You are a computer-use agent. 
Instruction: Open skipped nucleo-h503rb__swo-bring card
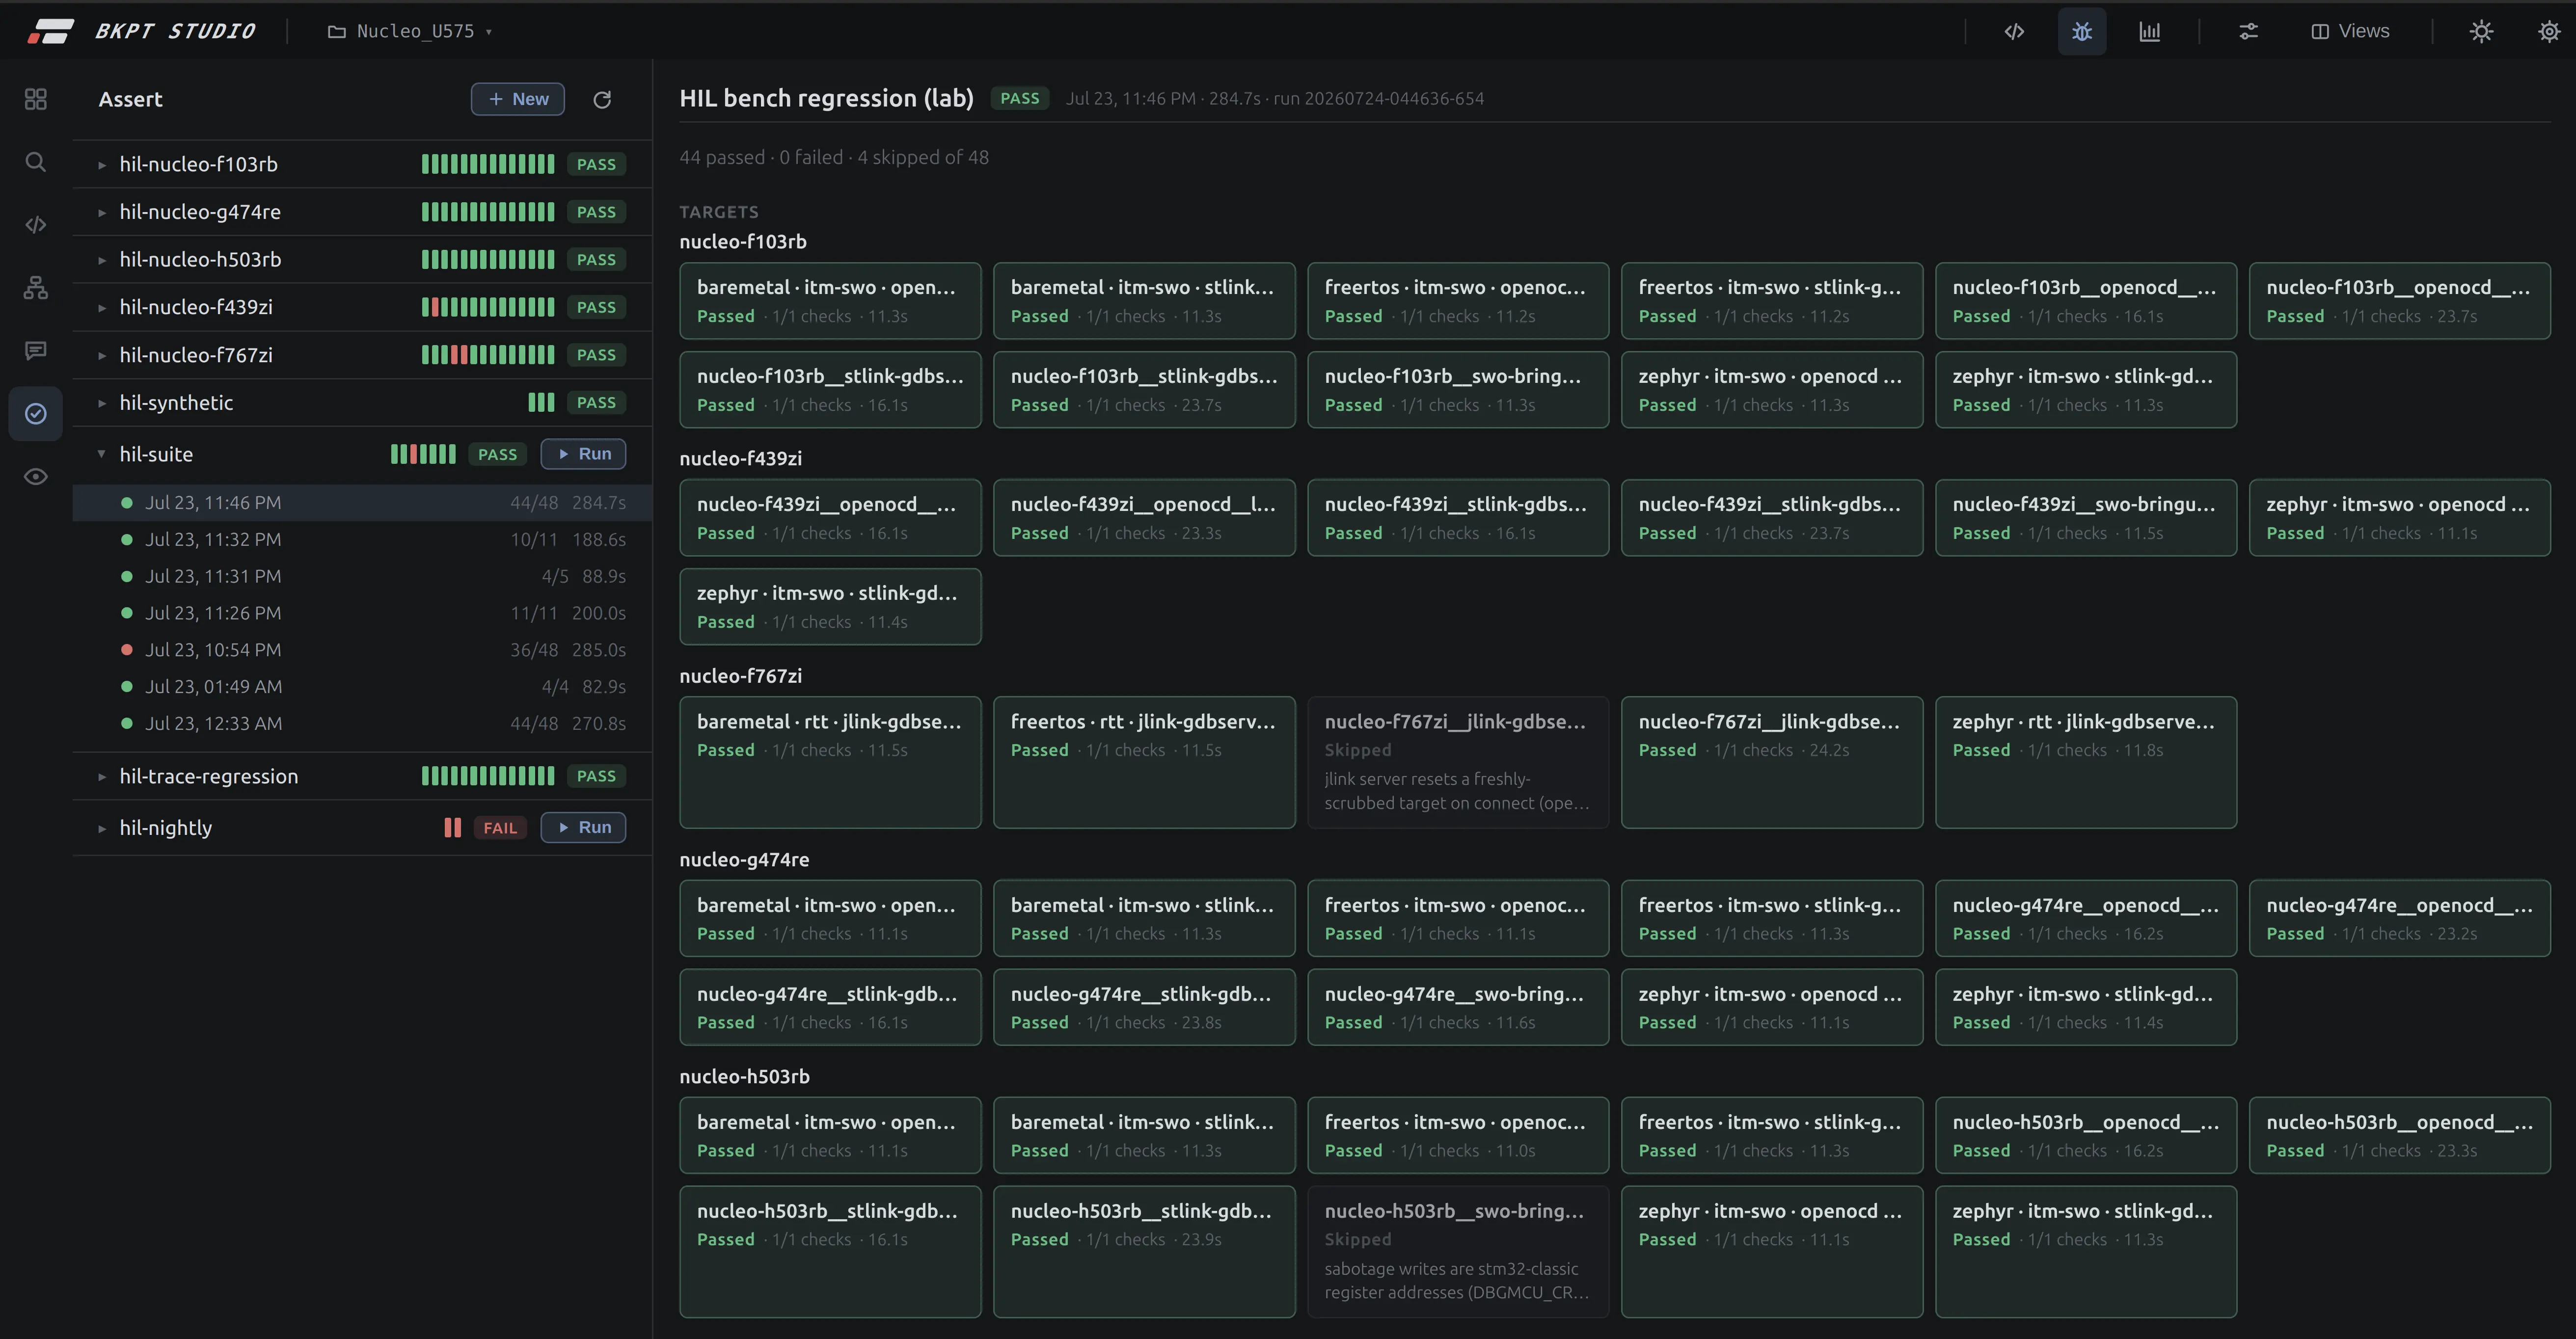point(1458,1251)
